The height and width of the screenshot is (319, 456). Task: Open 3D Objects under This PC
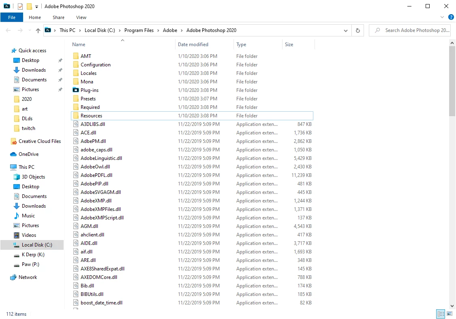[x=29, y=177]
